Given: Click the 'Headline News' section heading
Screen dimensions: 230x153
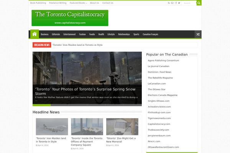Looking at the screenshot, I should point(46,112).
